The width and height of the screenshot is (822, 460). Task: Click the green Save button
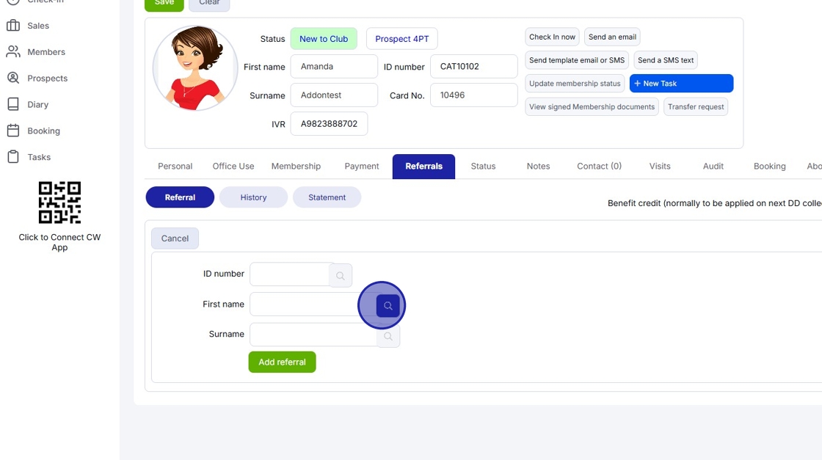tap(164, 4)
